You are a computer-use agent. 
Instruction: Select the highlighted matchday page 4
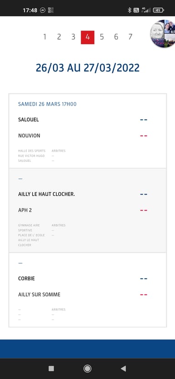tap(87, 37)
